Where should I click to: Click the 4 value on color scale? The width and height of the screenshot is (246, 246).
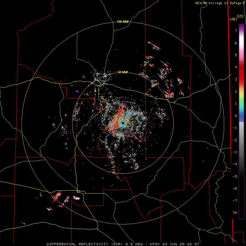coord(236,67)
